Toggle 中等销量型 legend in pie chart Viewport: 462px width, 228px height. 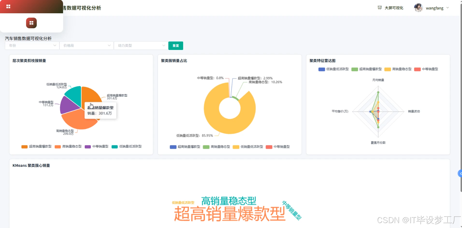97,147
